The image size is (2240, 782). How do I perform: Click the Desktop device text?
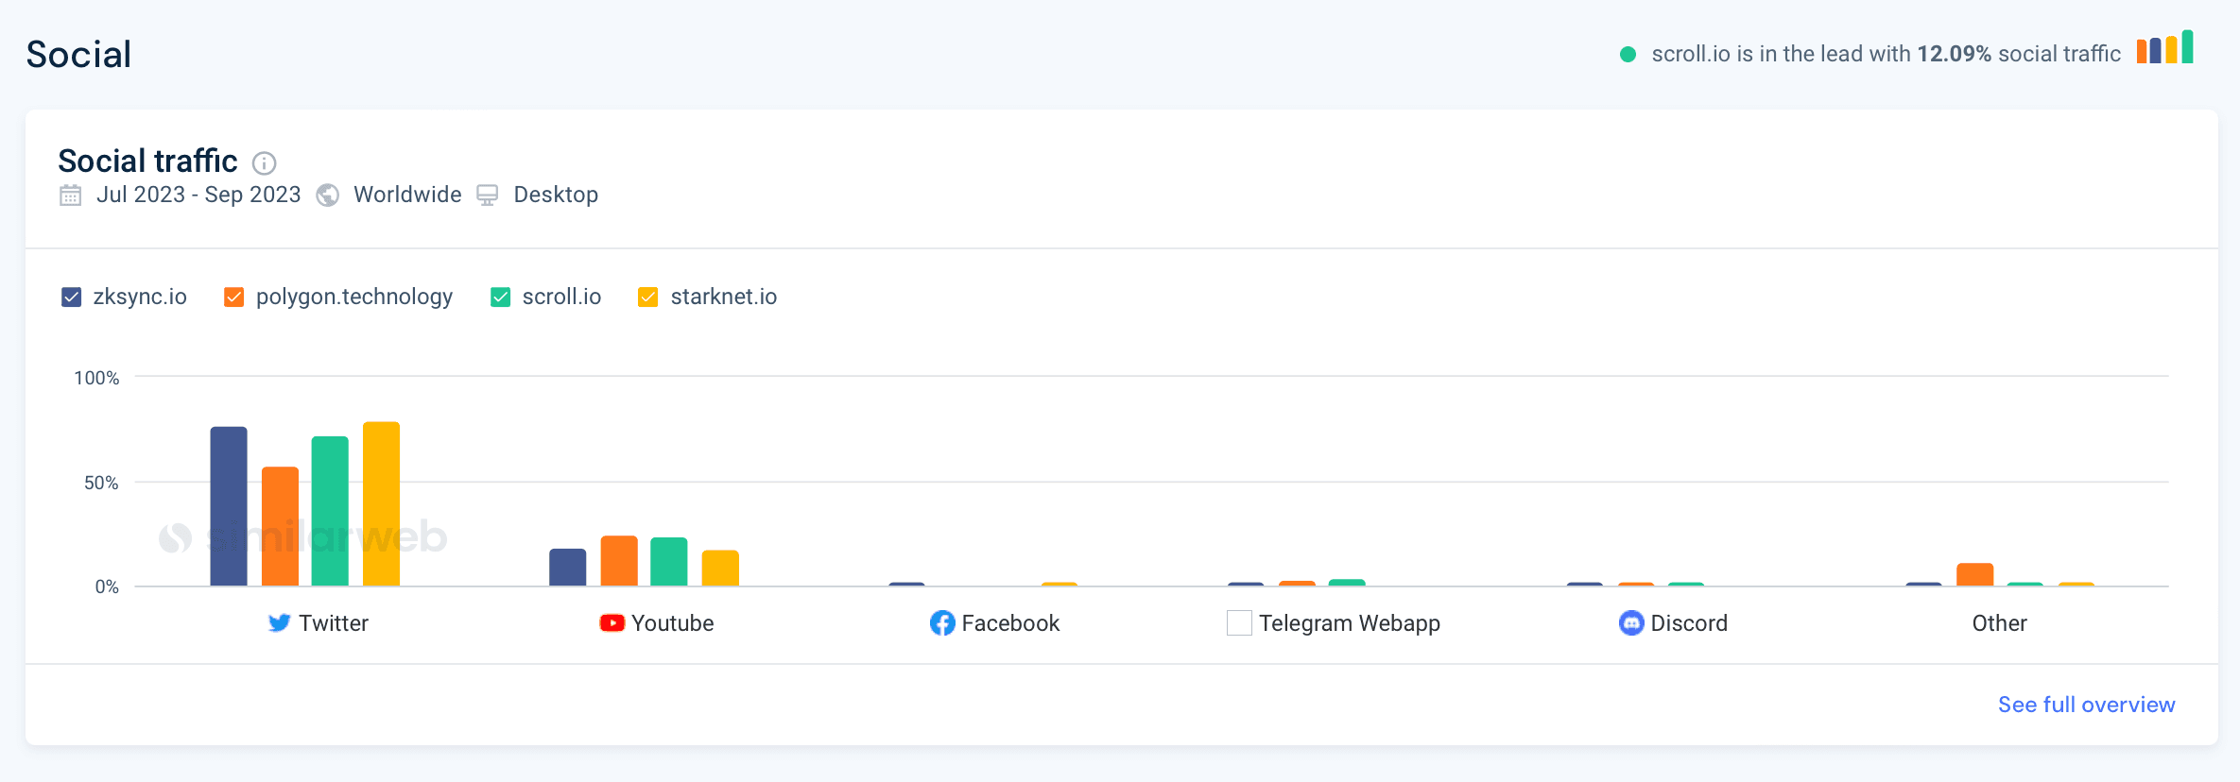click(556, 195)
